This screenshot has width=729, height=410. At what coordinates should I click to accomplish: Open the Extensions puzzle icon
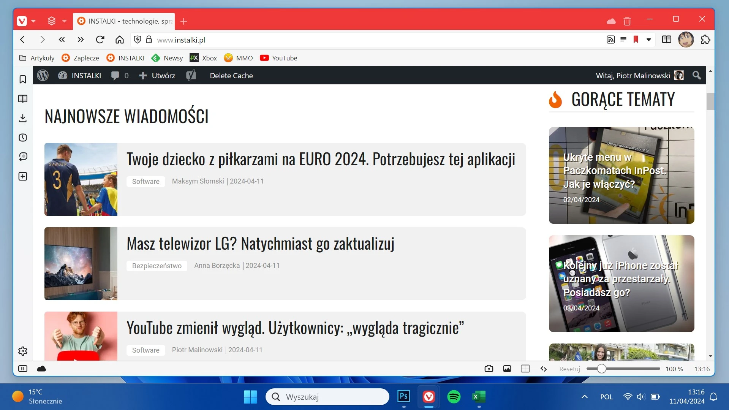tap(705, 40)
